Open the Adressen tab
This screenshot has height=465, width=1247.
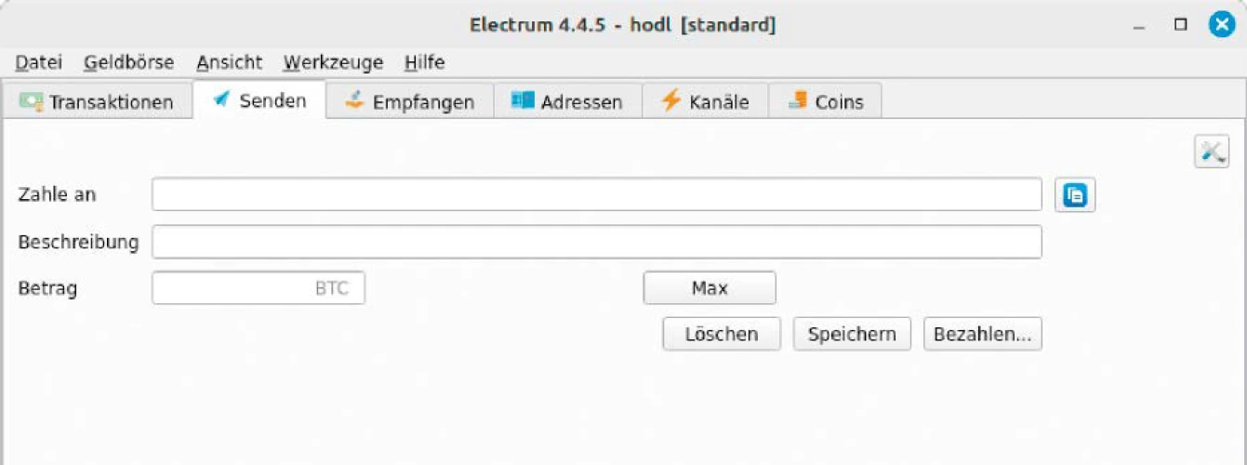[x=567, y=101]
